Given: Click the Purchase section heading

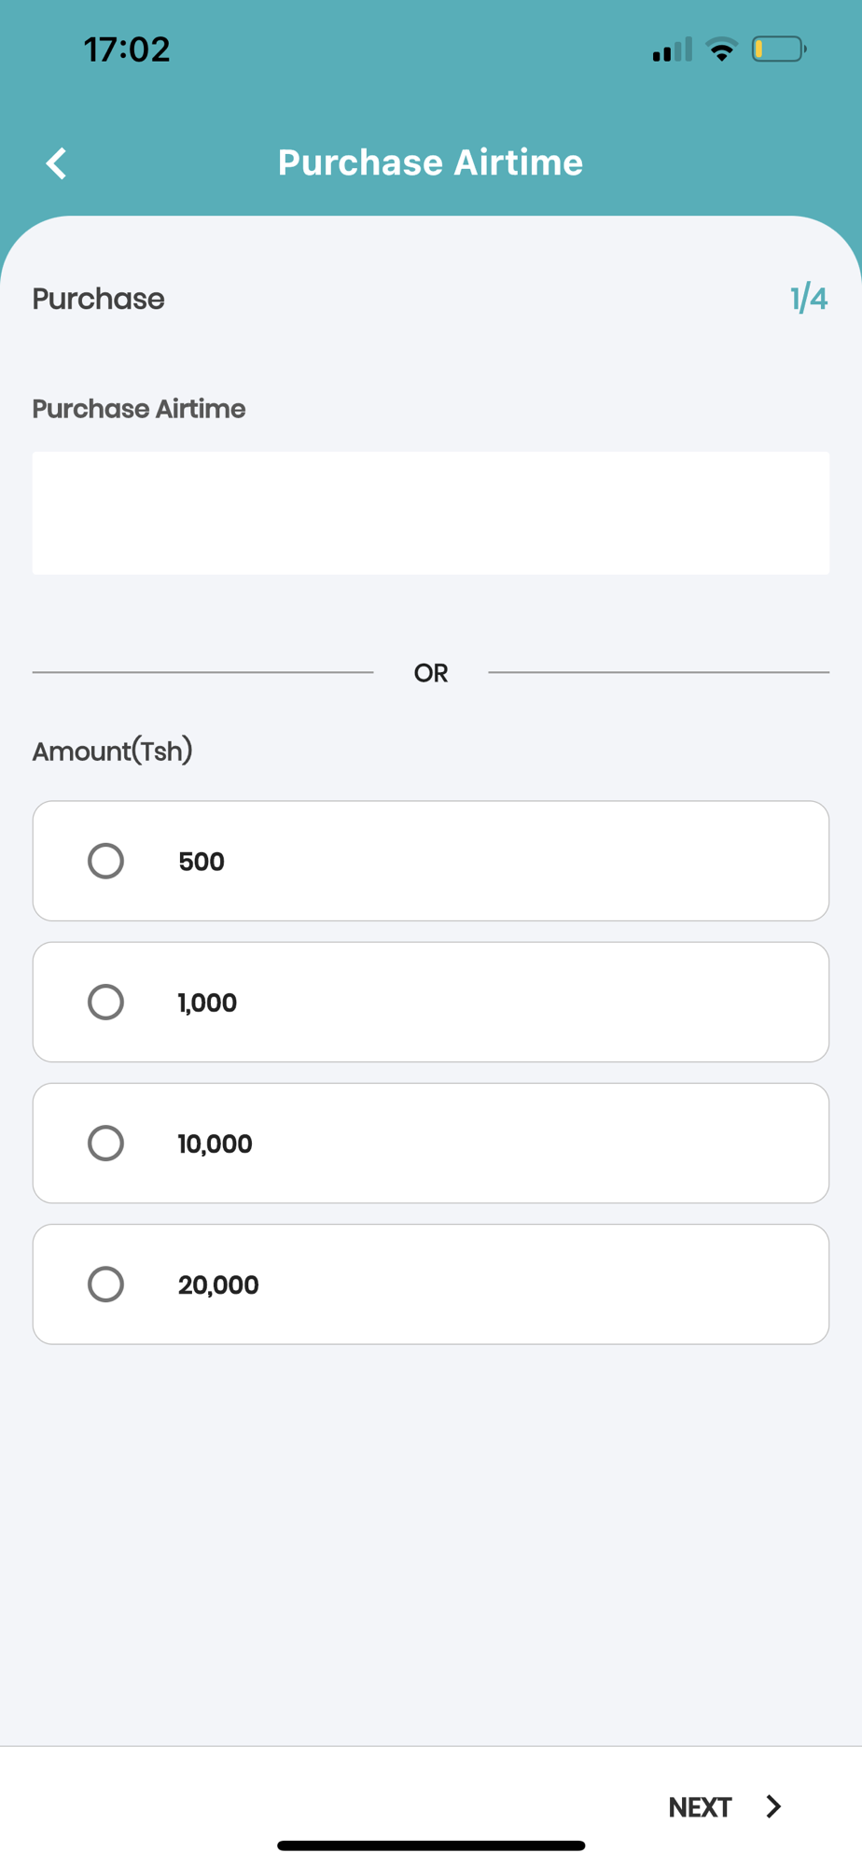Looking at the screenshot, I should [x=99, y=299].
